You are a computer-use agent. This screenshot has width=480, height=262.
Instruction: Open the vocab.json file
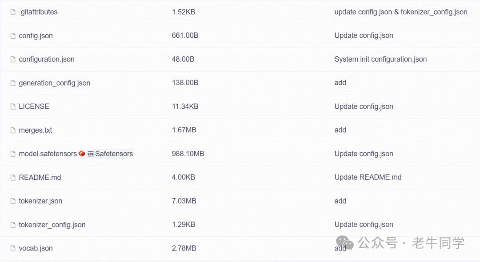coord(36,248)
